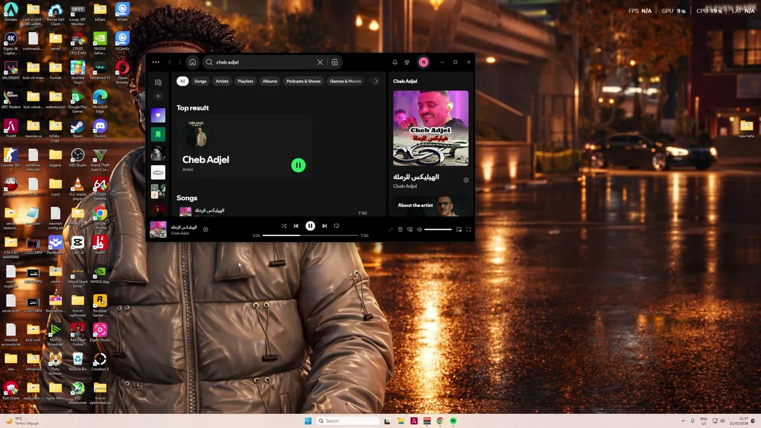761x428 pixels.
Task: Select the Recycle Bin
Action: pos(77,361)
